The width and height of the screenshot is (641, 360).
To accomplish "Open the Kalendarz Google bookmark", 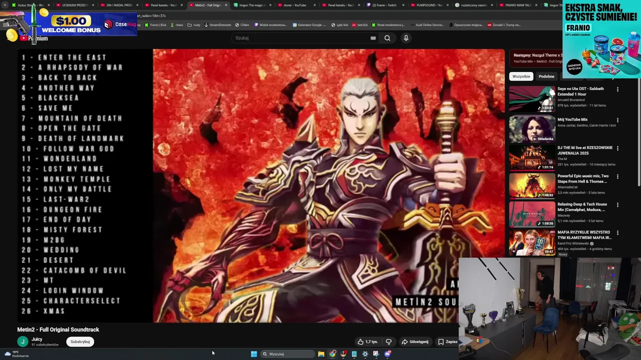I will tap(309, 24).
